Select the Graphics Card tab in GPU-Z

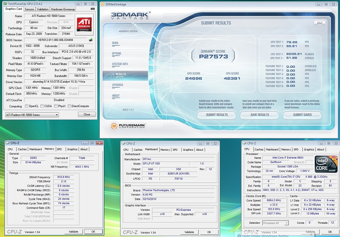coord(14,9)
